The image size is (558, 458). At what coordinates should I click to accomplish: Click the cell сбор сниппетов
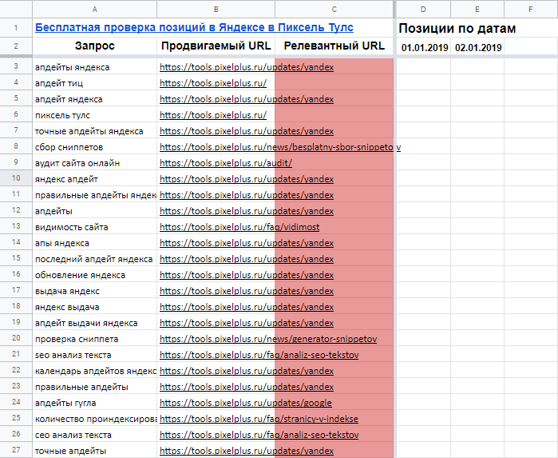pyautogui.click(x=95, y=147)
